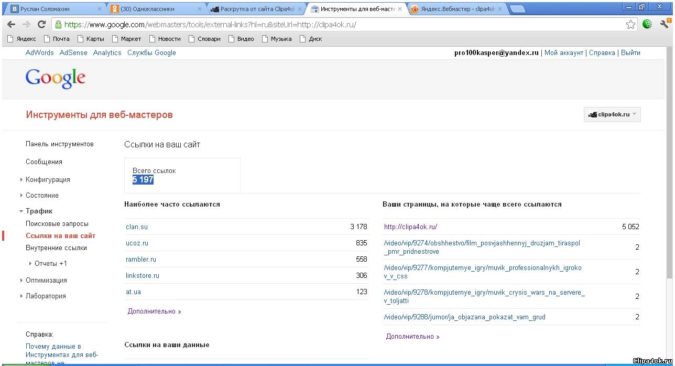Screen dimensions: 675x366
Task: Close the Руслан Соломахин tab
Action: pyautogui.click(x=100, y=9)
